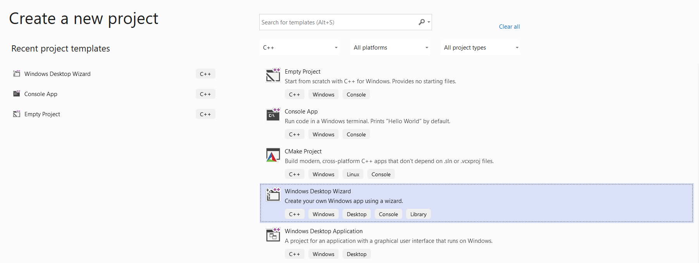This screenshot has width=699, height=263.
Task: Click Console tag under CMake Project
Action: tap(381, 174)
